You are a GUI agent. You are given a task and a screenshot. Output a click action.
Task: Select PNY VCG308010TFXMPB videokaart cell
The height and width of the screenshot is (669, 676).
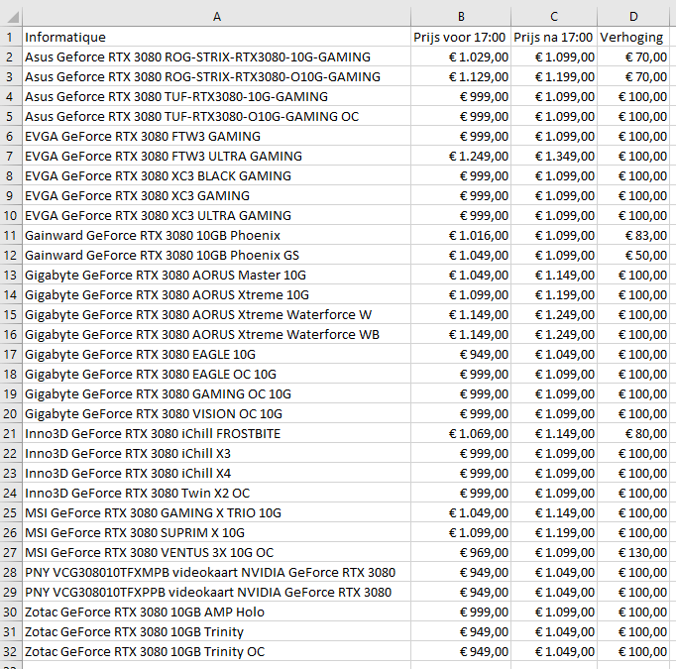[217, 573]
